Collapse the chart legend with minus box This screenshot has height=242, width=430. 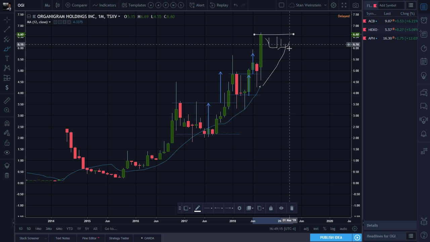[x=29, y=16]
